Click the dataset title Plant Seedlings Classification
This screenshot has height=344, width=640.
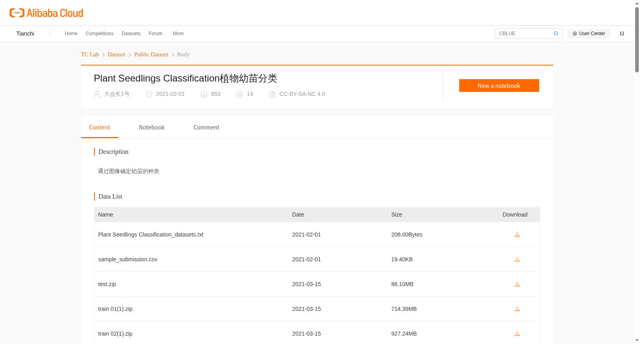coord(186,78)
